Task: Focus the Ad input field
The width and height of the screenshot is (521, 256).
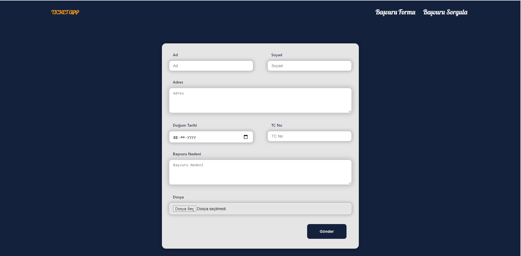Action: pos(211,66)
